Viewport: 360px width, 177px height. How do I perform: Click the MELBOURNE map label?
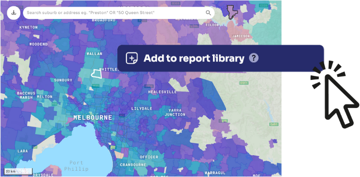coord(93,118)
